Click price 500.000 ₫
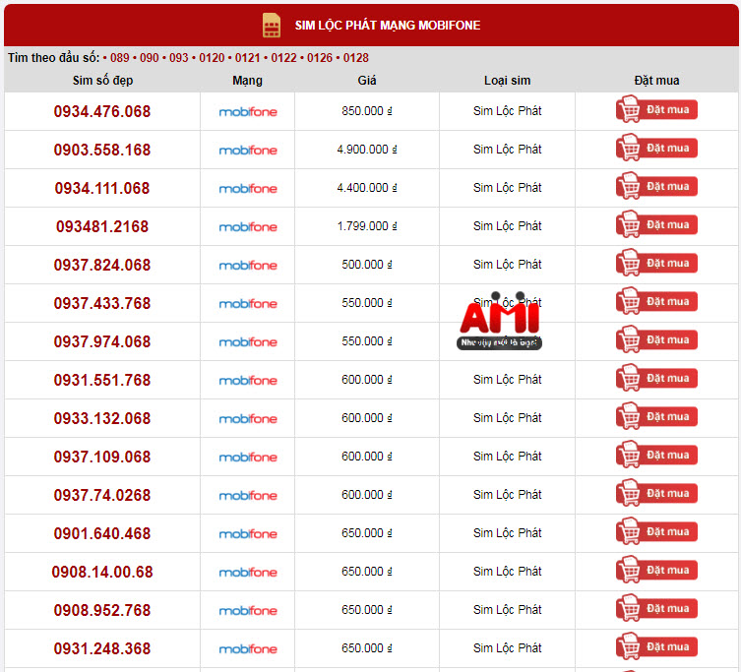The height and width of the screenshot is (672, 741). click(x=367, y=264)
